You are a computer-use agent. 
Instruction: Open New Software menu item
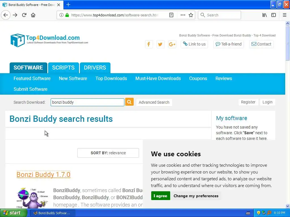coord(73,79)
